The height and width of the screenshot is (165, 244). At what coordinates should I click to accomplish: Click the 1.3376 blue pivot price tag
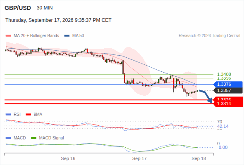pyautogui.click(x=228, y=84)
